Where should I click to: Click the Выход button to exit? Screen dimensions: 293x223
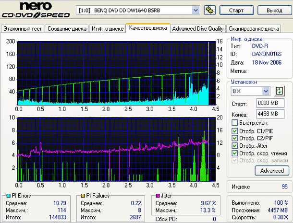click(274, 10)
